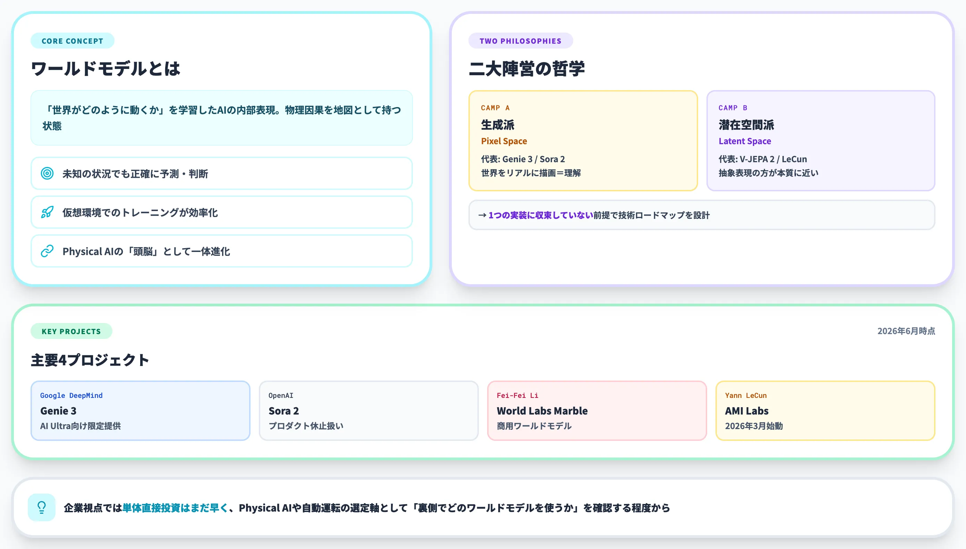Click the 代表: V-JEPA 2 / LeCun line

763,159
